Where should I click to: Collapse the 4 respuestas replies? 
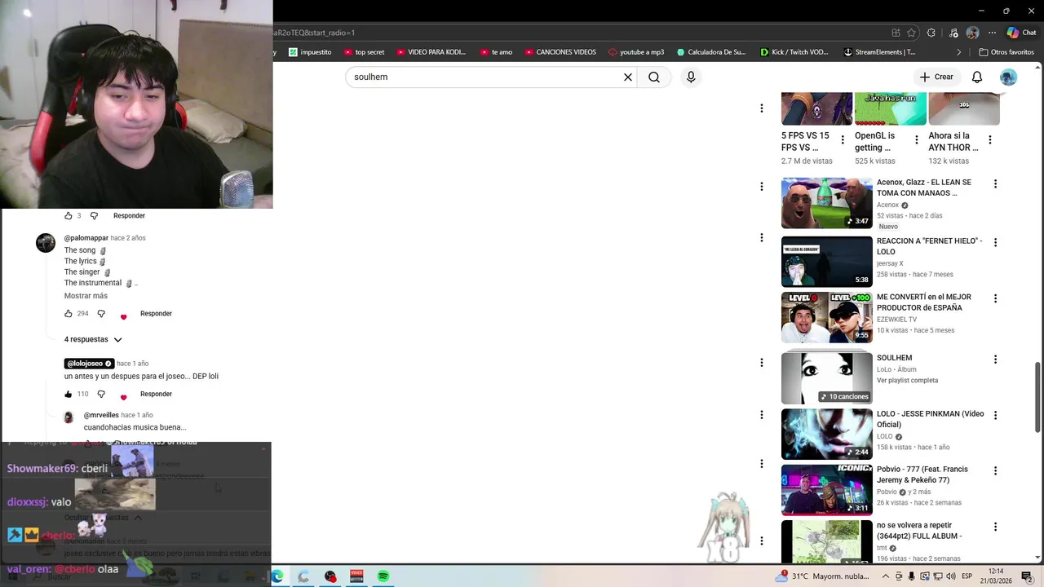pos(93,339)
